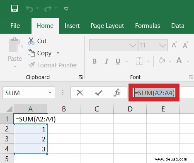Open the Undo history dropdown arrow
Image resolution: width=194 pixels, height=163 pixels.
pyautogui.click(x=37, y=8)
